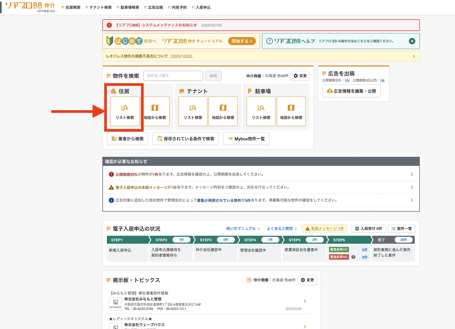455x329 pixels.
Task: Click the 検索 button next to property name field
Action: 213,76
